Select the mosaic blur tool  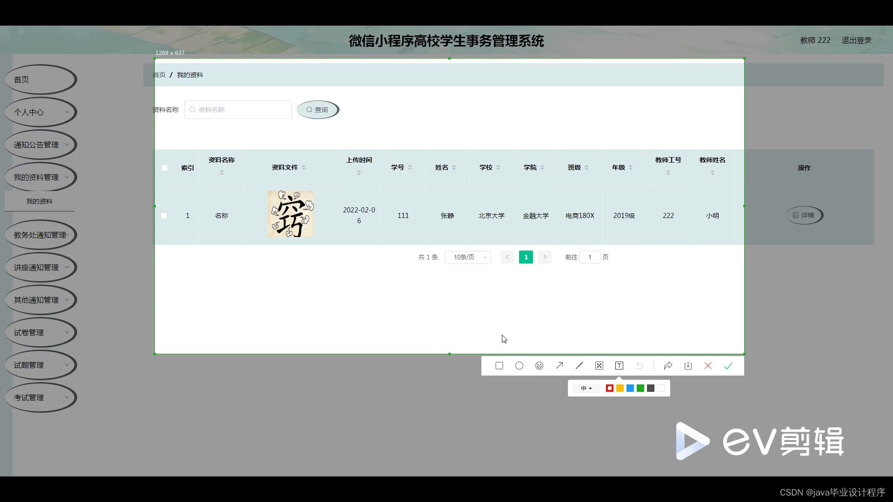point(599,366)
